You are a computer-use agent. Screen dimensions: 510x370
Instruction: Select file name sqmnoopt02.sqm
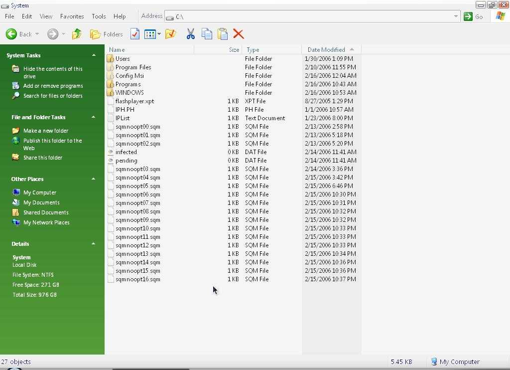click(x=137, y=144)
